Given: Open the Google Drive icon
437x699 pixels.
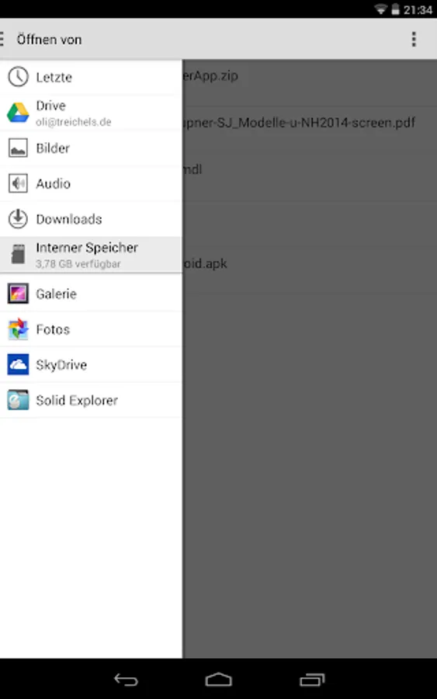Looking at the screenshot, I should coord(18,113).
